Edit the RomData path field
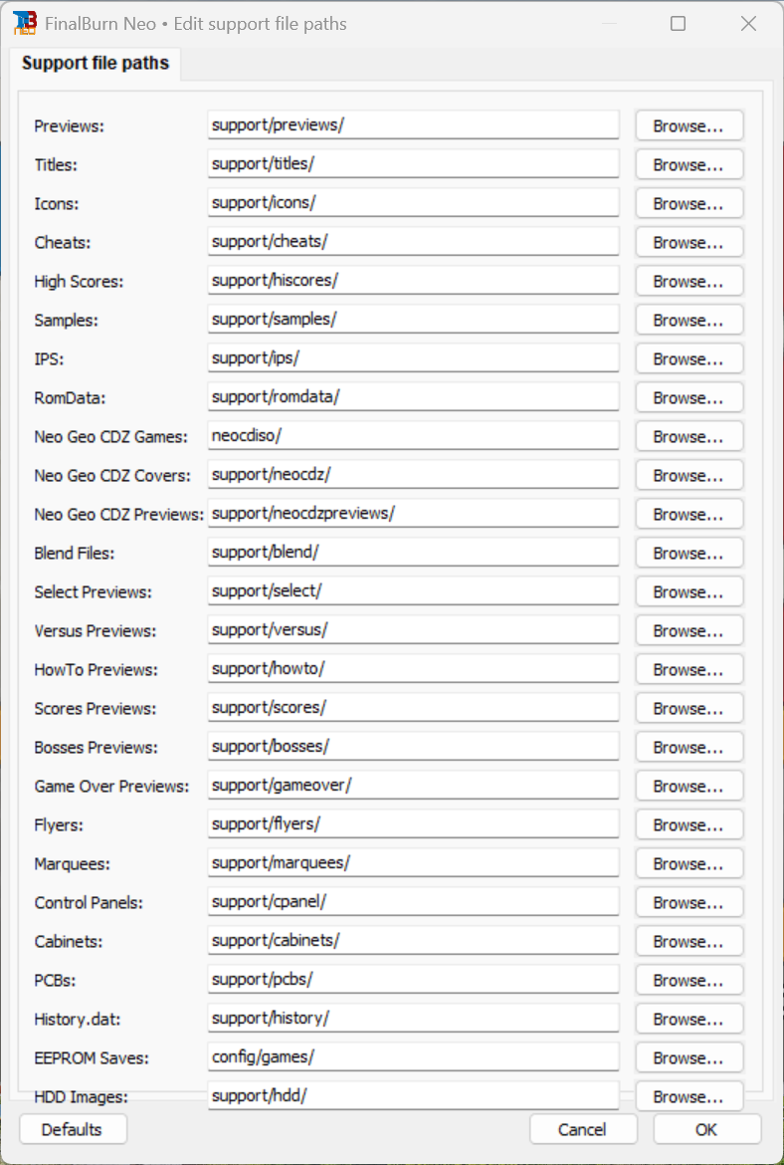Viewport: 784px width, 1165px height. 413,397
